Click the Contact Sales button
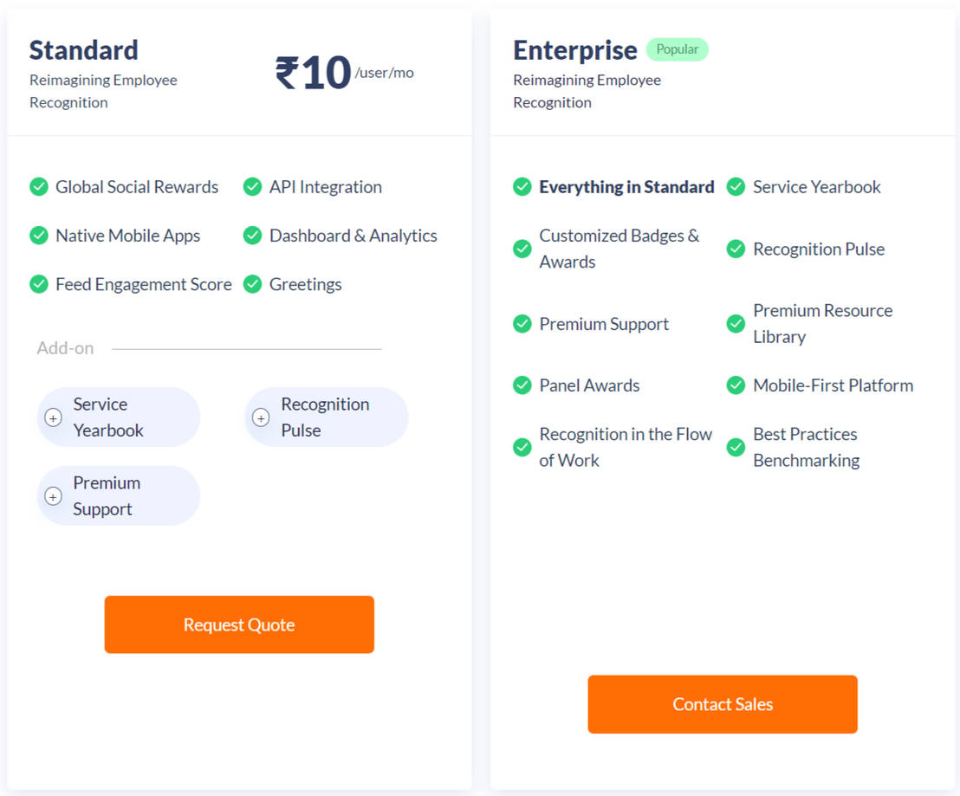The image size is (960, 796). pyautogui.click(x=723, y=704)
